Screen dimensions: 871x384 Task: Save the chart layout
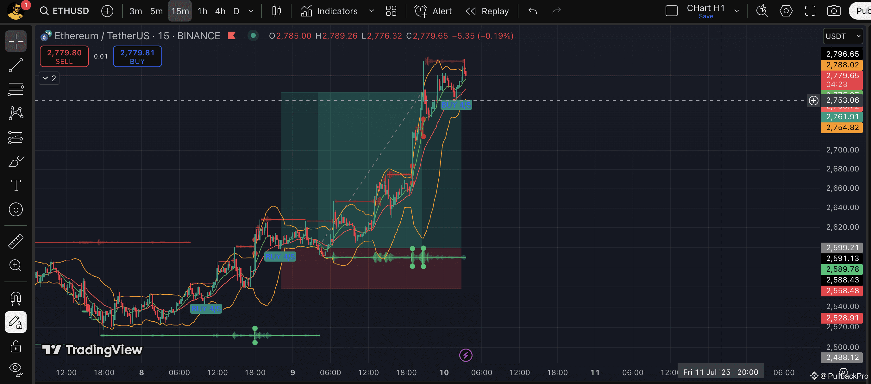(706, 16)
